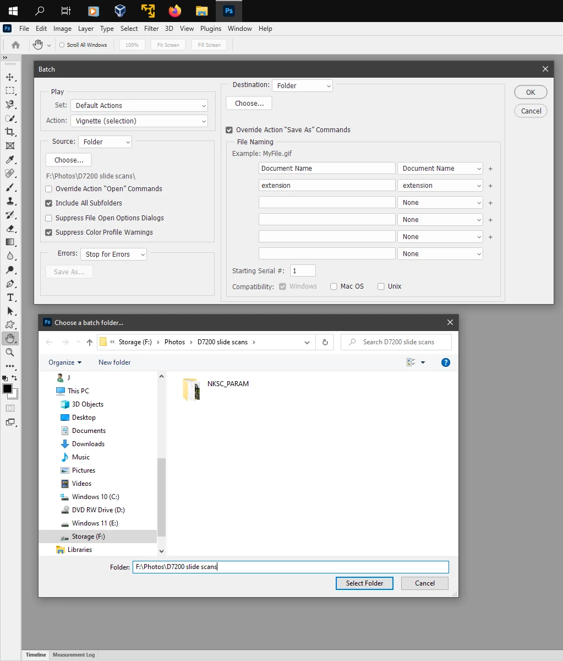
Task: Enable Mac OS compatibility checkbox
Action: [x=334, y=286]
